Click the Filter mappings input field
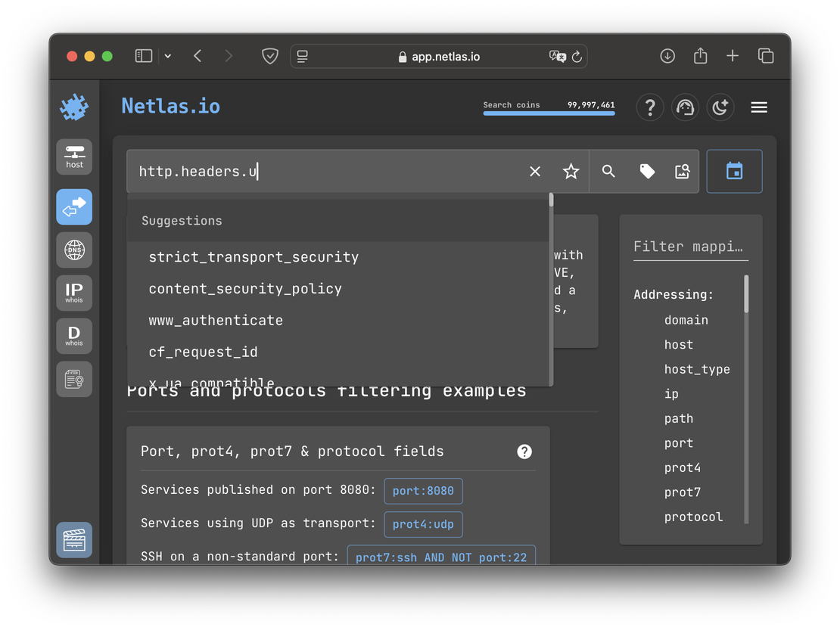 689,247
